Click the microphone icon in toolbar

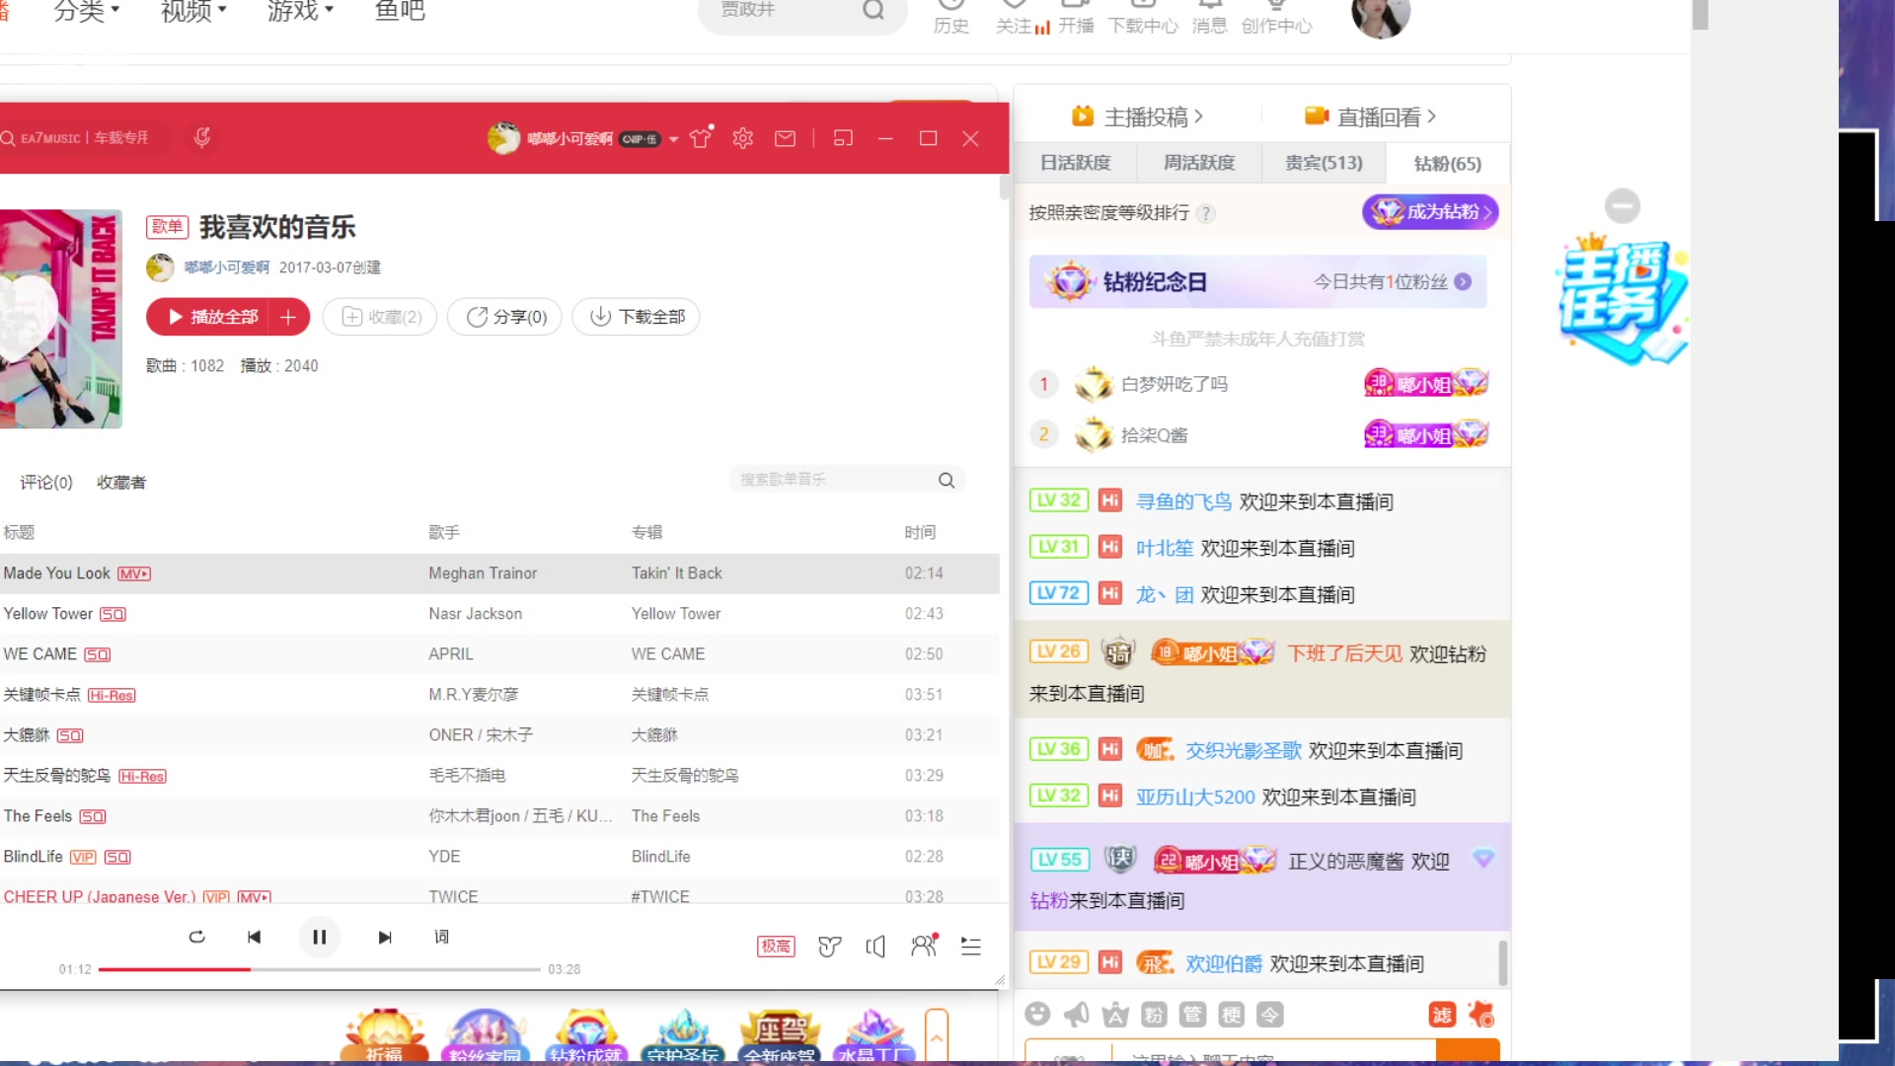click(x=201, y=138)
